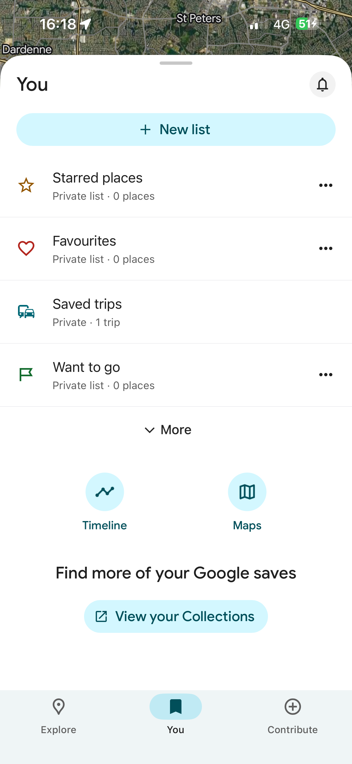The height and width of the screenshot is (764, 352).
Task: Tap the Favourites heart icon
Action: tap(26, 248)
